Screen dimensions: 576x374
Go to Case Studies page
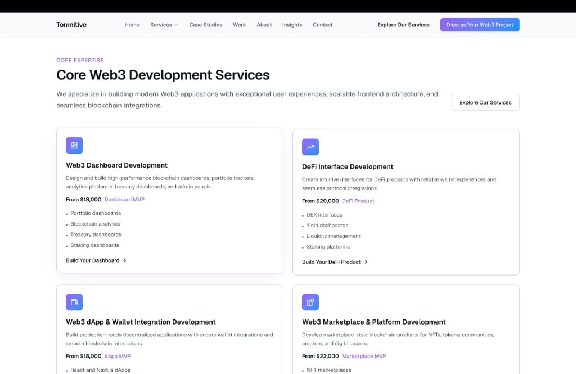point(206,25)
